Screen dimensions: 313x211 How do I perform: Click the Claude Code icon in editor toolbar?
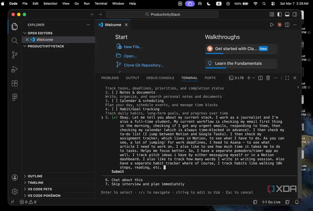click(x=279, y=25)
